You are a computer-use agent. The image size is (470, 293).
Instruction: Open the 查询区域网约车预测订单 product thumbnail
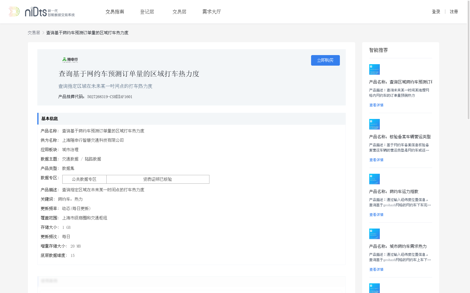coord(374,69)
